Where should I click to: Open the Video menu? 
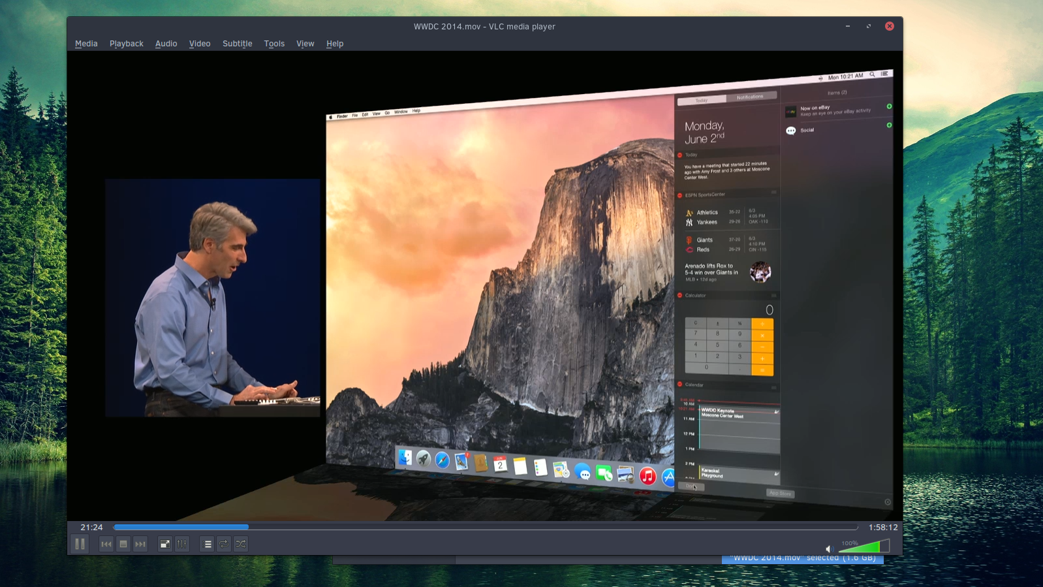pos(200,44)
